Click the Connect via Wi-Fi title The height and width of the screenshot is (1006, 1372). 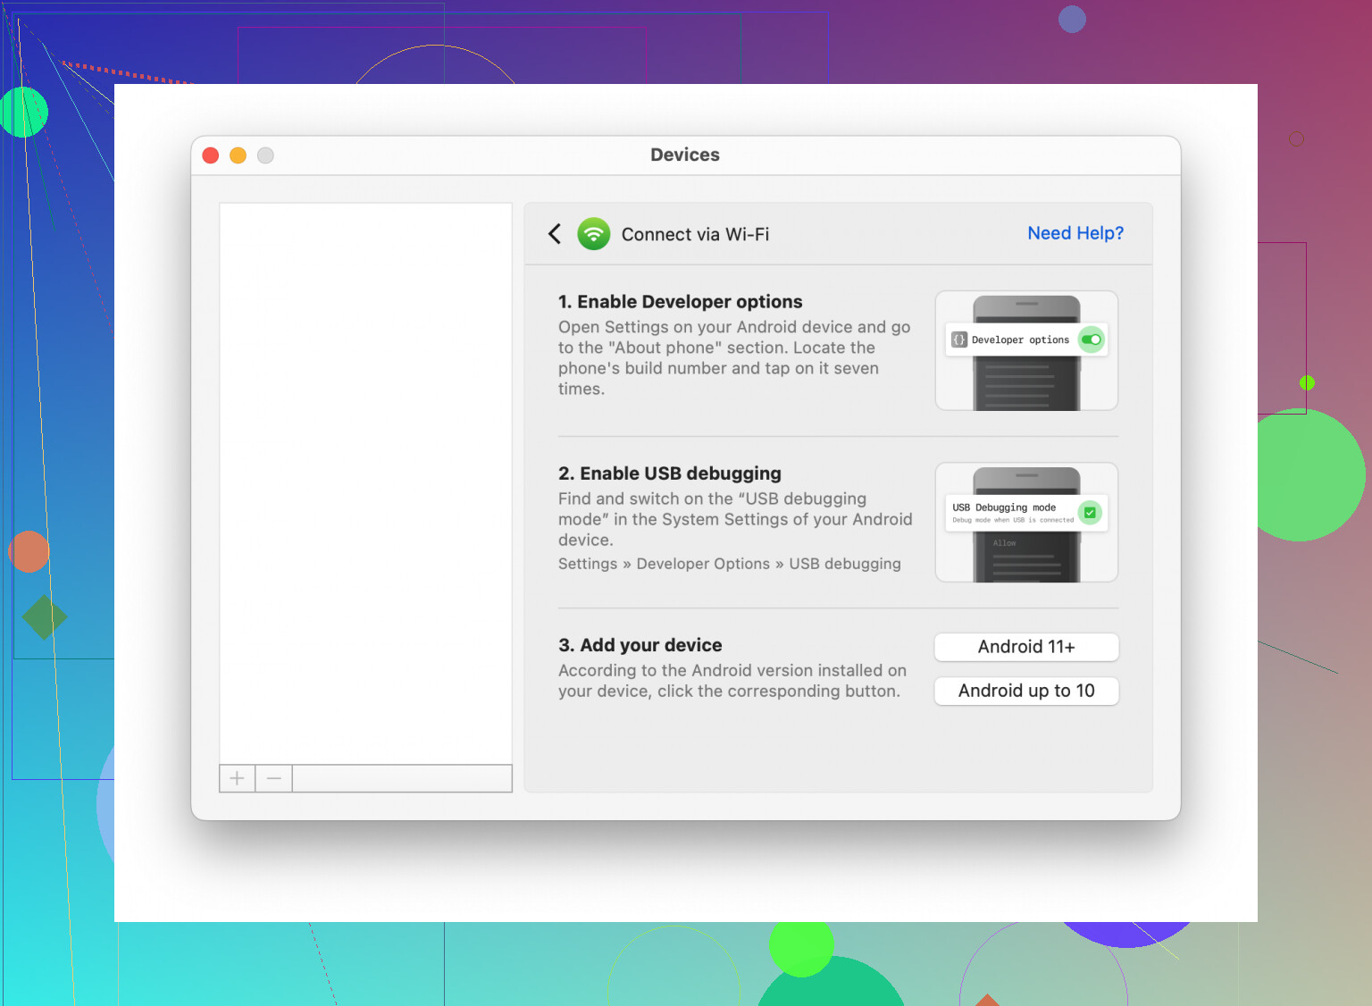click(695, 234)
